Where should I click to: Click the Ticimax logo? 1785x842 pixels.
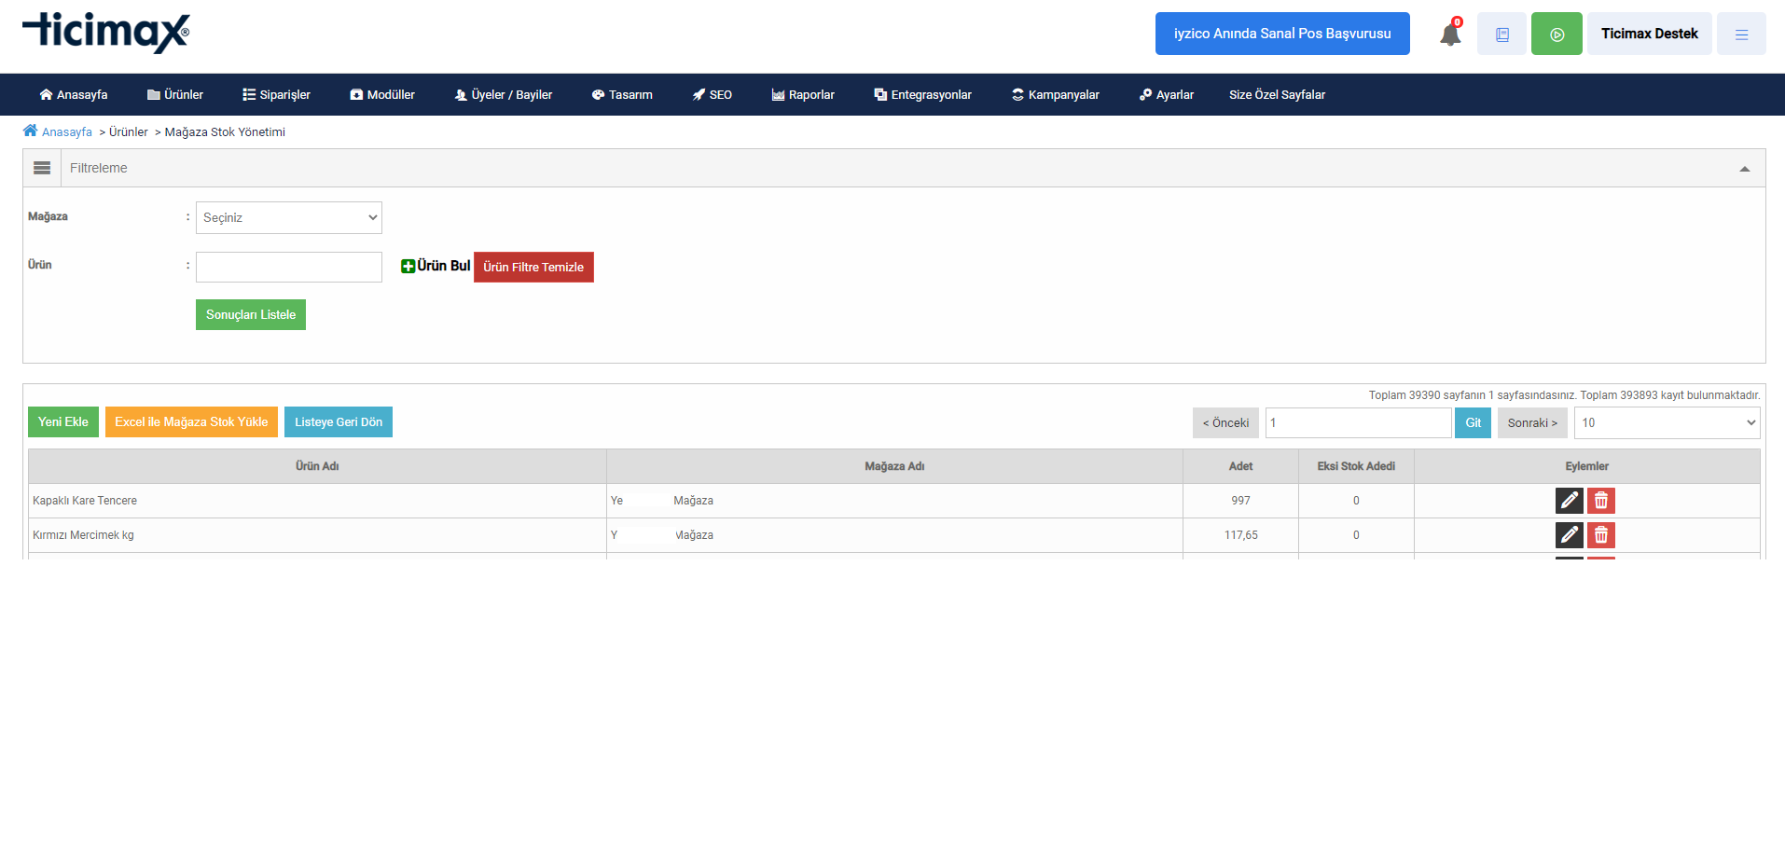click(105, 33)
